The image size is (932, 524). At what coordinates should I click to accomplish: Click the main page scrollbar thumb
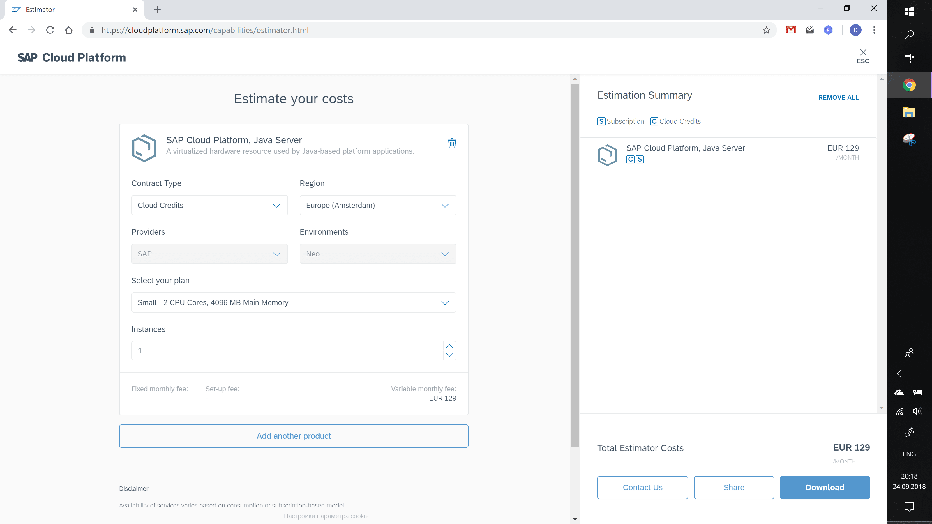(x=575, y=265)
